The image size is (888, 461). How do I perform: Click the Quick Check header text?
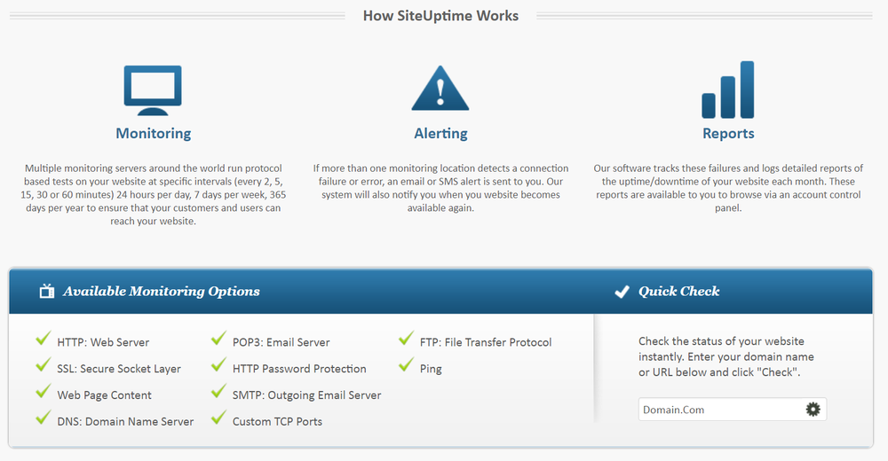[679, 292]
